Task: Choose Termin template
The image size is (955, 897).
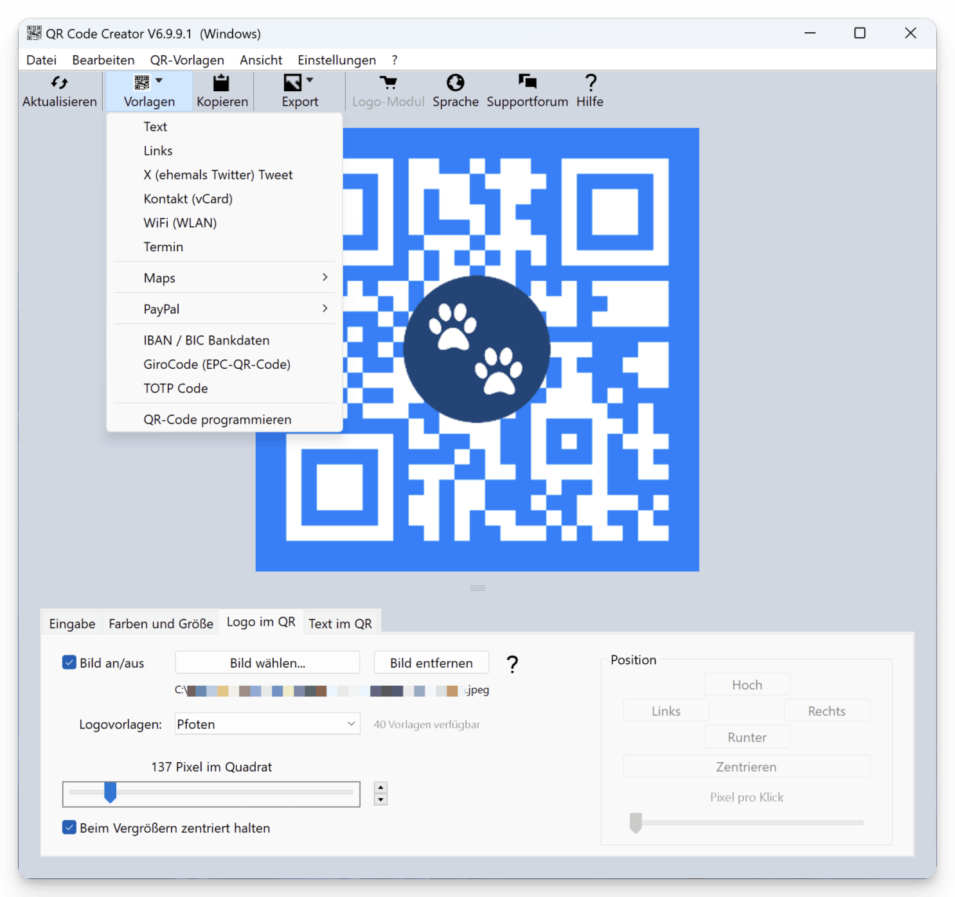Action: [x=225, y=247]
